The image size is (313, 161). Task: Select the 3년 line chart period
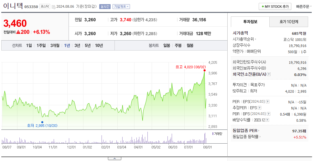coord(77,45)
